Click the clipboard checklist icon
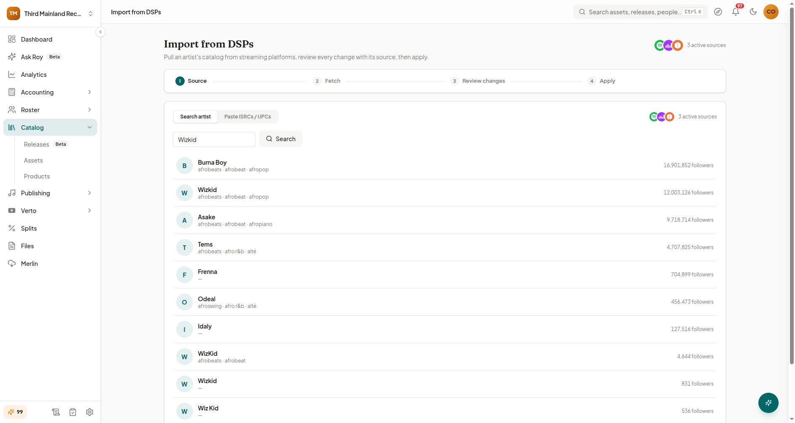The height and width of the screenshot is (423, 795). 73,412
